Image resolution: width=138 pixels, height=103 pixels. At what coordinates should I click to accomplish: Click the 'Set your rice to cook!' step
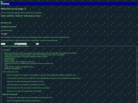point(24,91)
